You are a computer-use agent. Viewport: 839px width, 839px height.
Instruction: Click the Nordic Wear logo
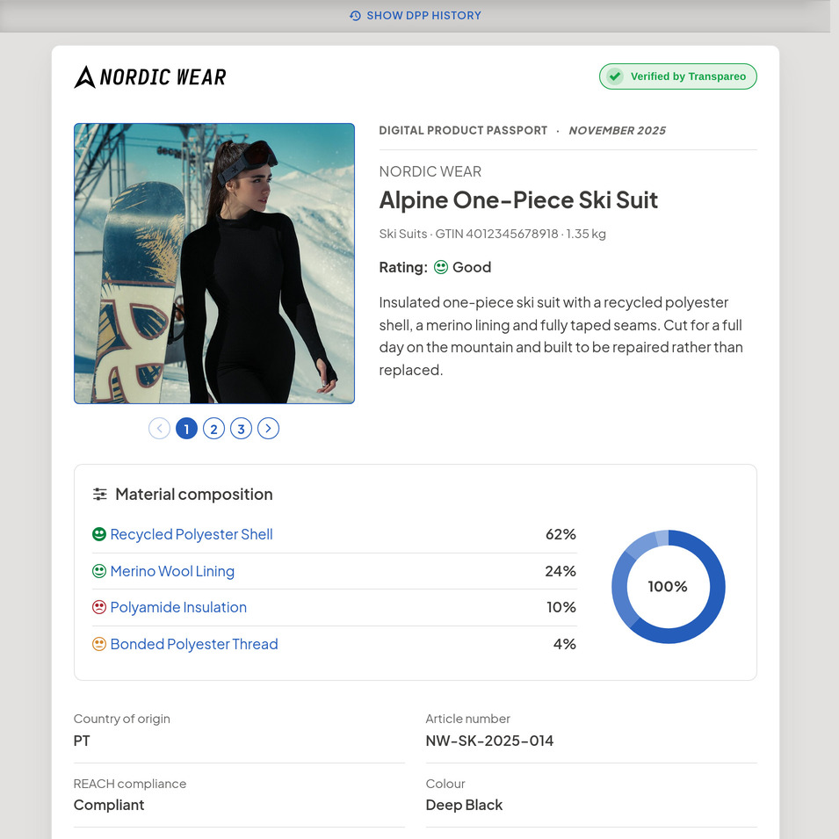(150, 76)
